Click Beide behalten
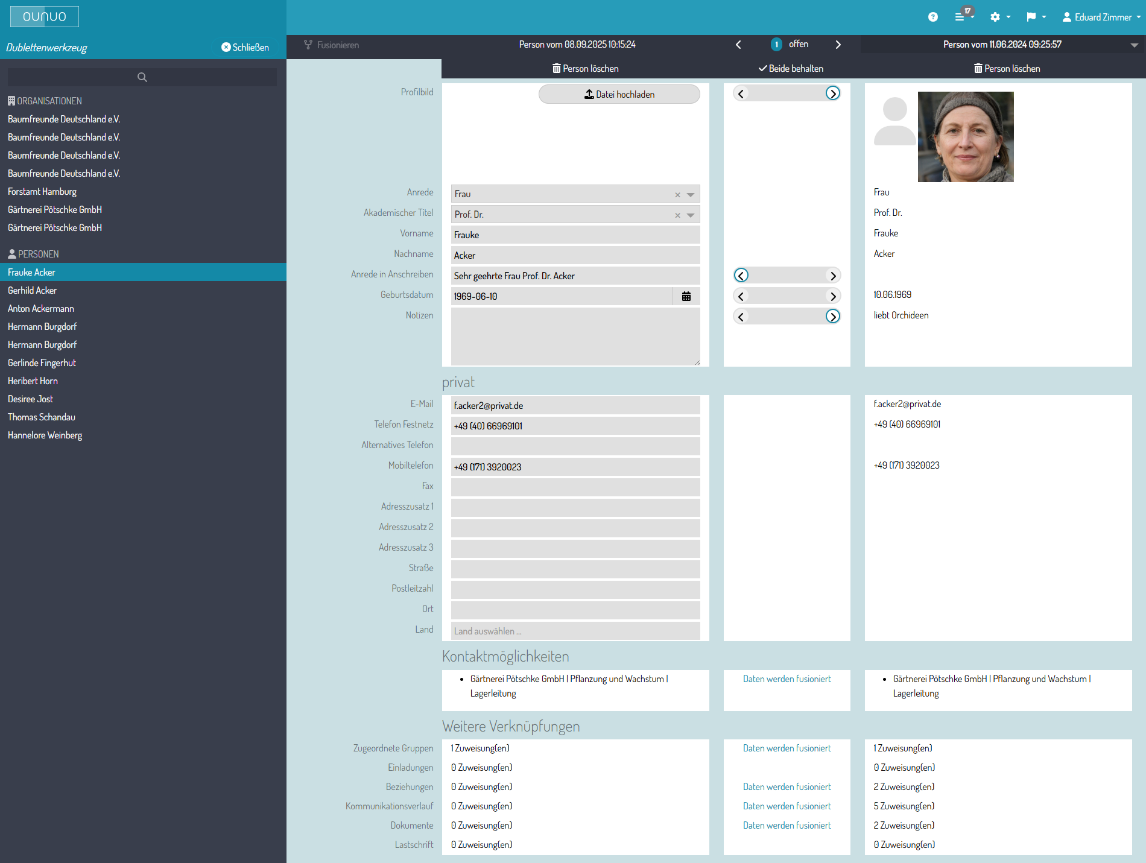Viewport: 1146px width, 863px height. click(790, 69)
